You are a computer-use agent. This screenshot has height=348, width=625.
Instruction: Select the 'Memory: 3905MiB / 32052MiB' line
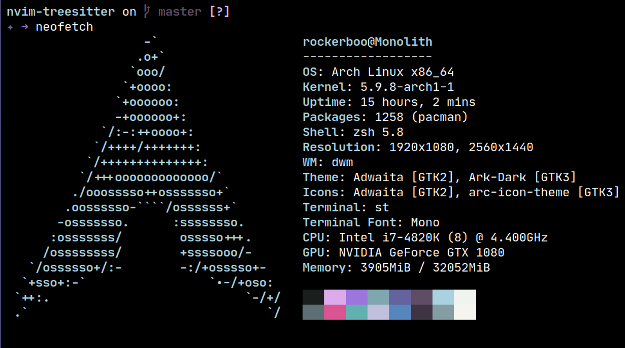coord(396,267)
